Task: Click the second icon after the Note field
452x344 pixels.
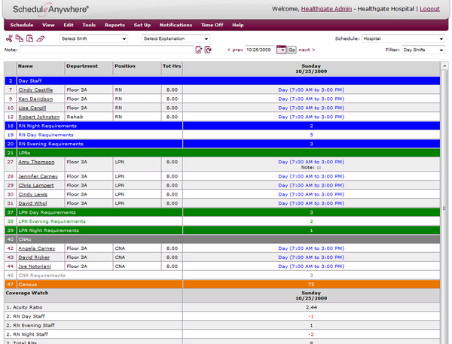Action: [209, 50]
